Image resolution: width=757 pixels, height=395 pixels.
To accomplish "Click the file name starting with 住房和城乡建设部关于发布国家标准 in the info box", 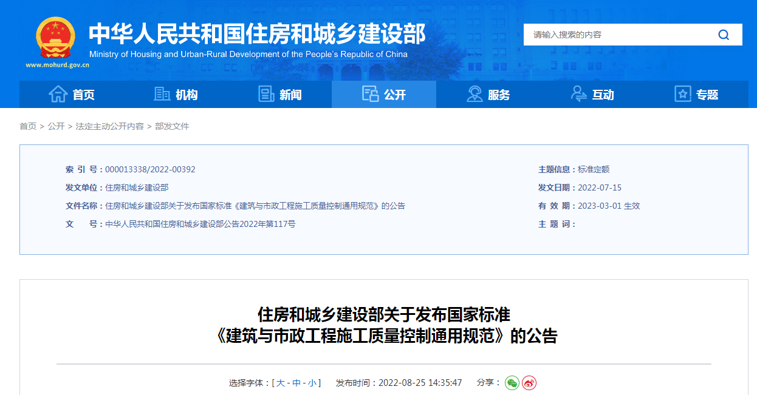I will point(255,206).
